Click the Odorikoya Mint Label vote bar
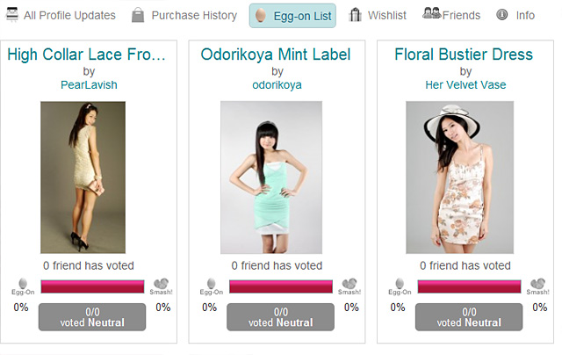Image resolution: width=562 pixels, height=355 pixels. pyautogui.click(x=280, y=286)
